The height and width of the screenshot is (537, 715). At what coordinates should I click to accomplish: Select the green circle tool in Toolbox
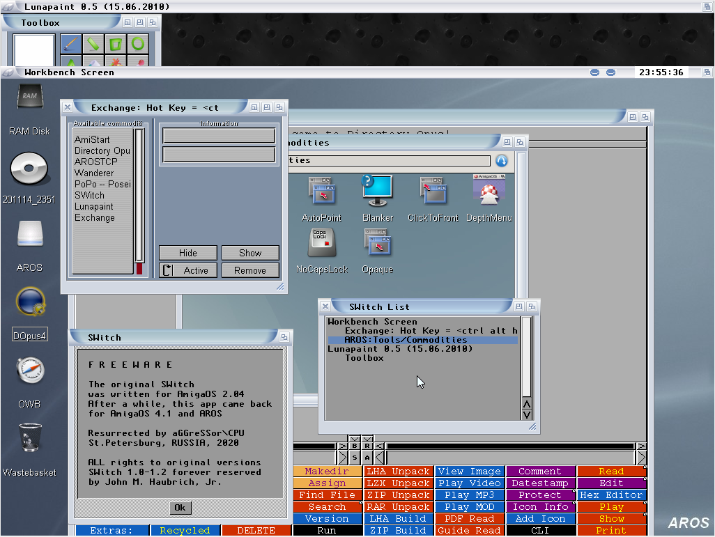(138, 44)
